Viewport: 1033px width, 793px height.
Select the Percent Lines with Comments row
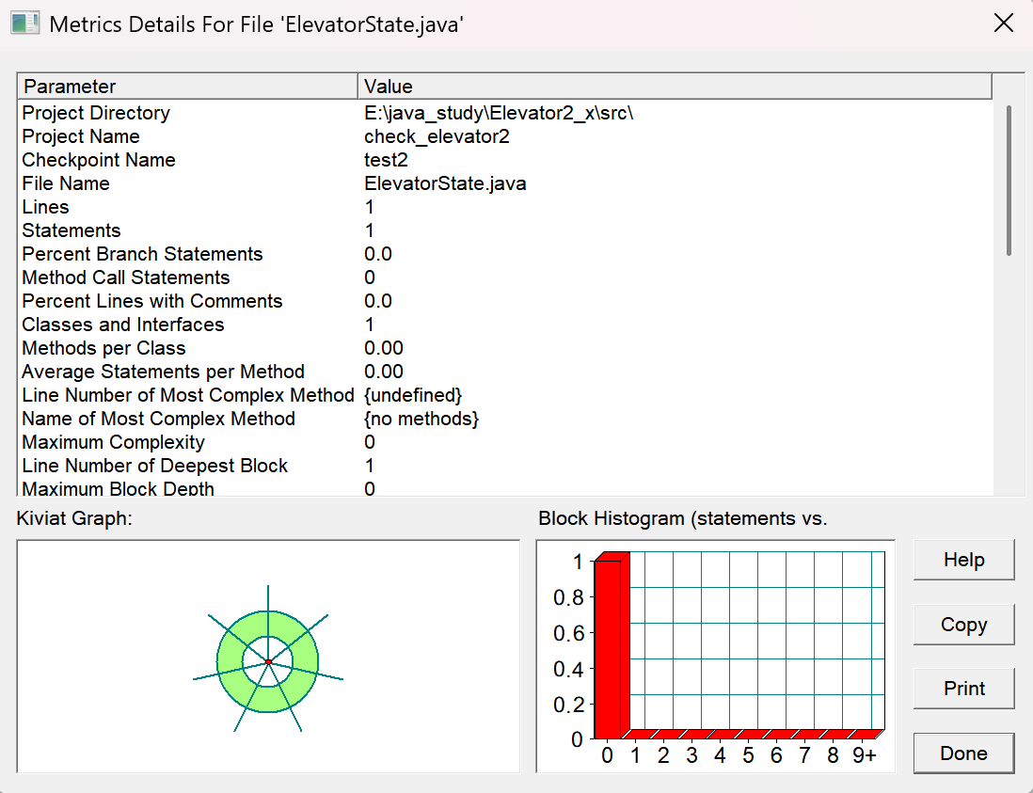pyautogui.click(x=506, y=301)
